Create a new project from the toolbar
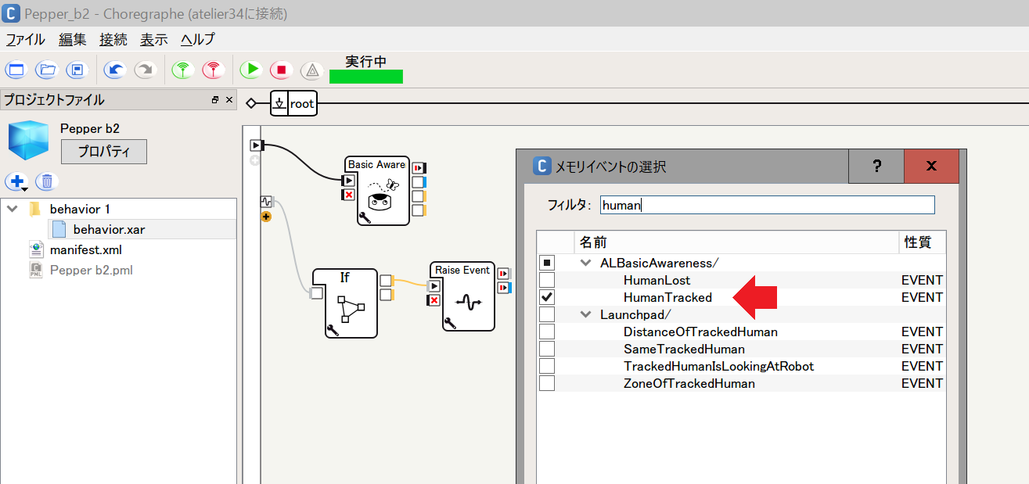1029x484 pixels. [x=16, y=70]
